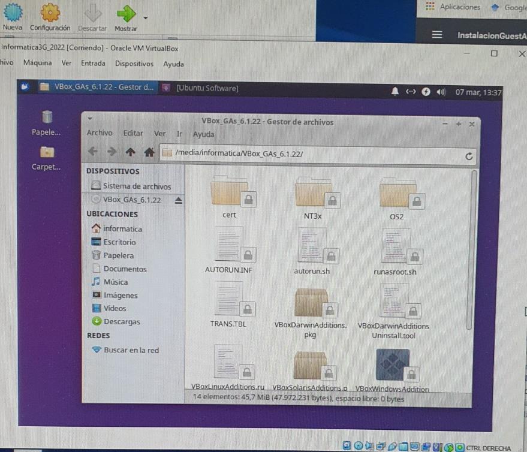The width and height of the screenshot is (527, 452).
Task: Go to parent folder with up arrow
Action: (x=131, y=152)
